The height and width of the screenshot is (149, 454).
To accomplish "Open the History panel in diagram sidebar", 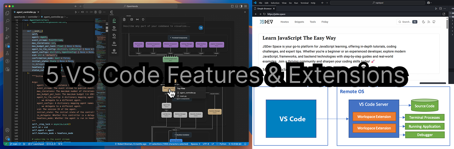I will [x=114, y=29].
